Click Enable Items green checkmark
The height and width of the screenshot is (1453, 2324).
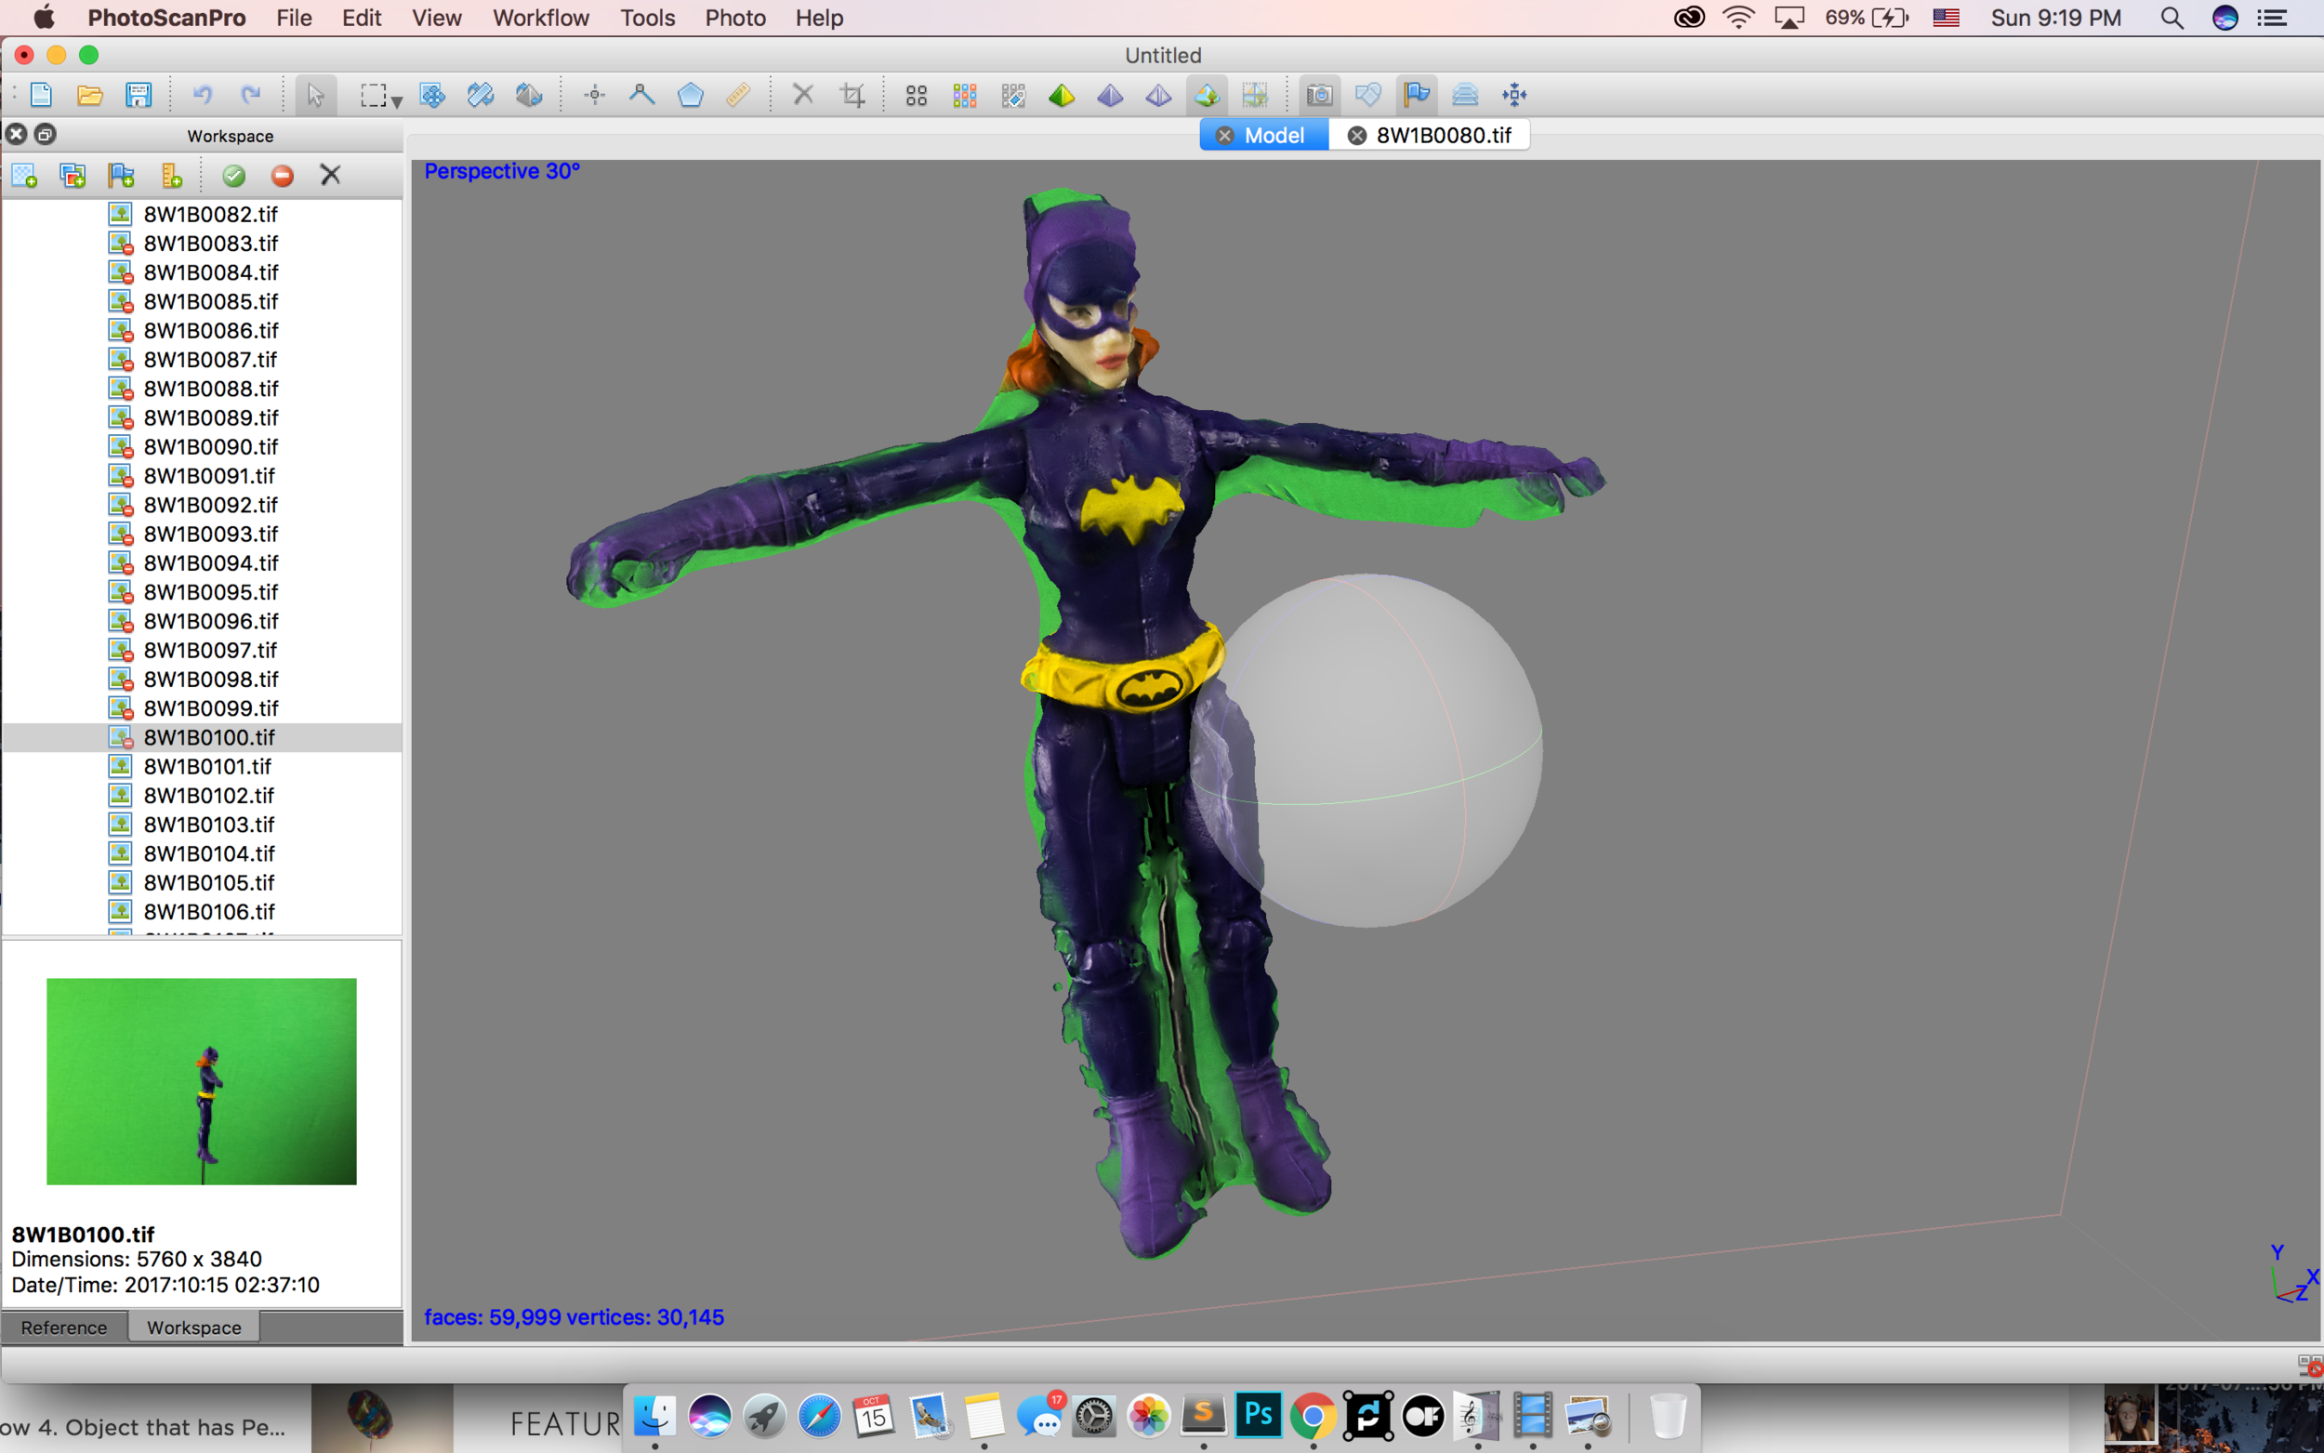[x=233, y=175]
